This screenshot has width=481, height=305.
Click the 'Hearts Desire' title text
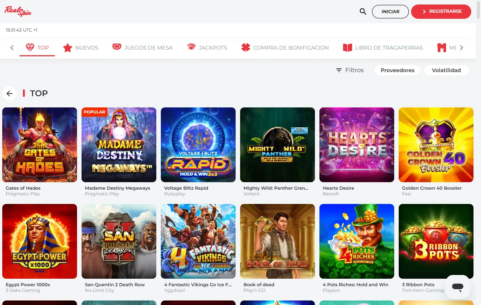click(x=338, y=188)
